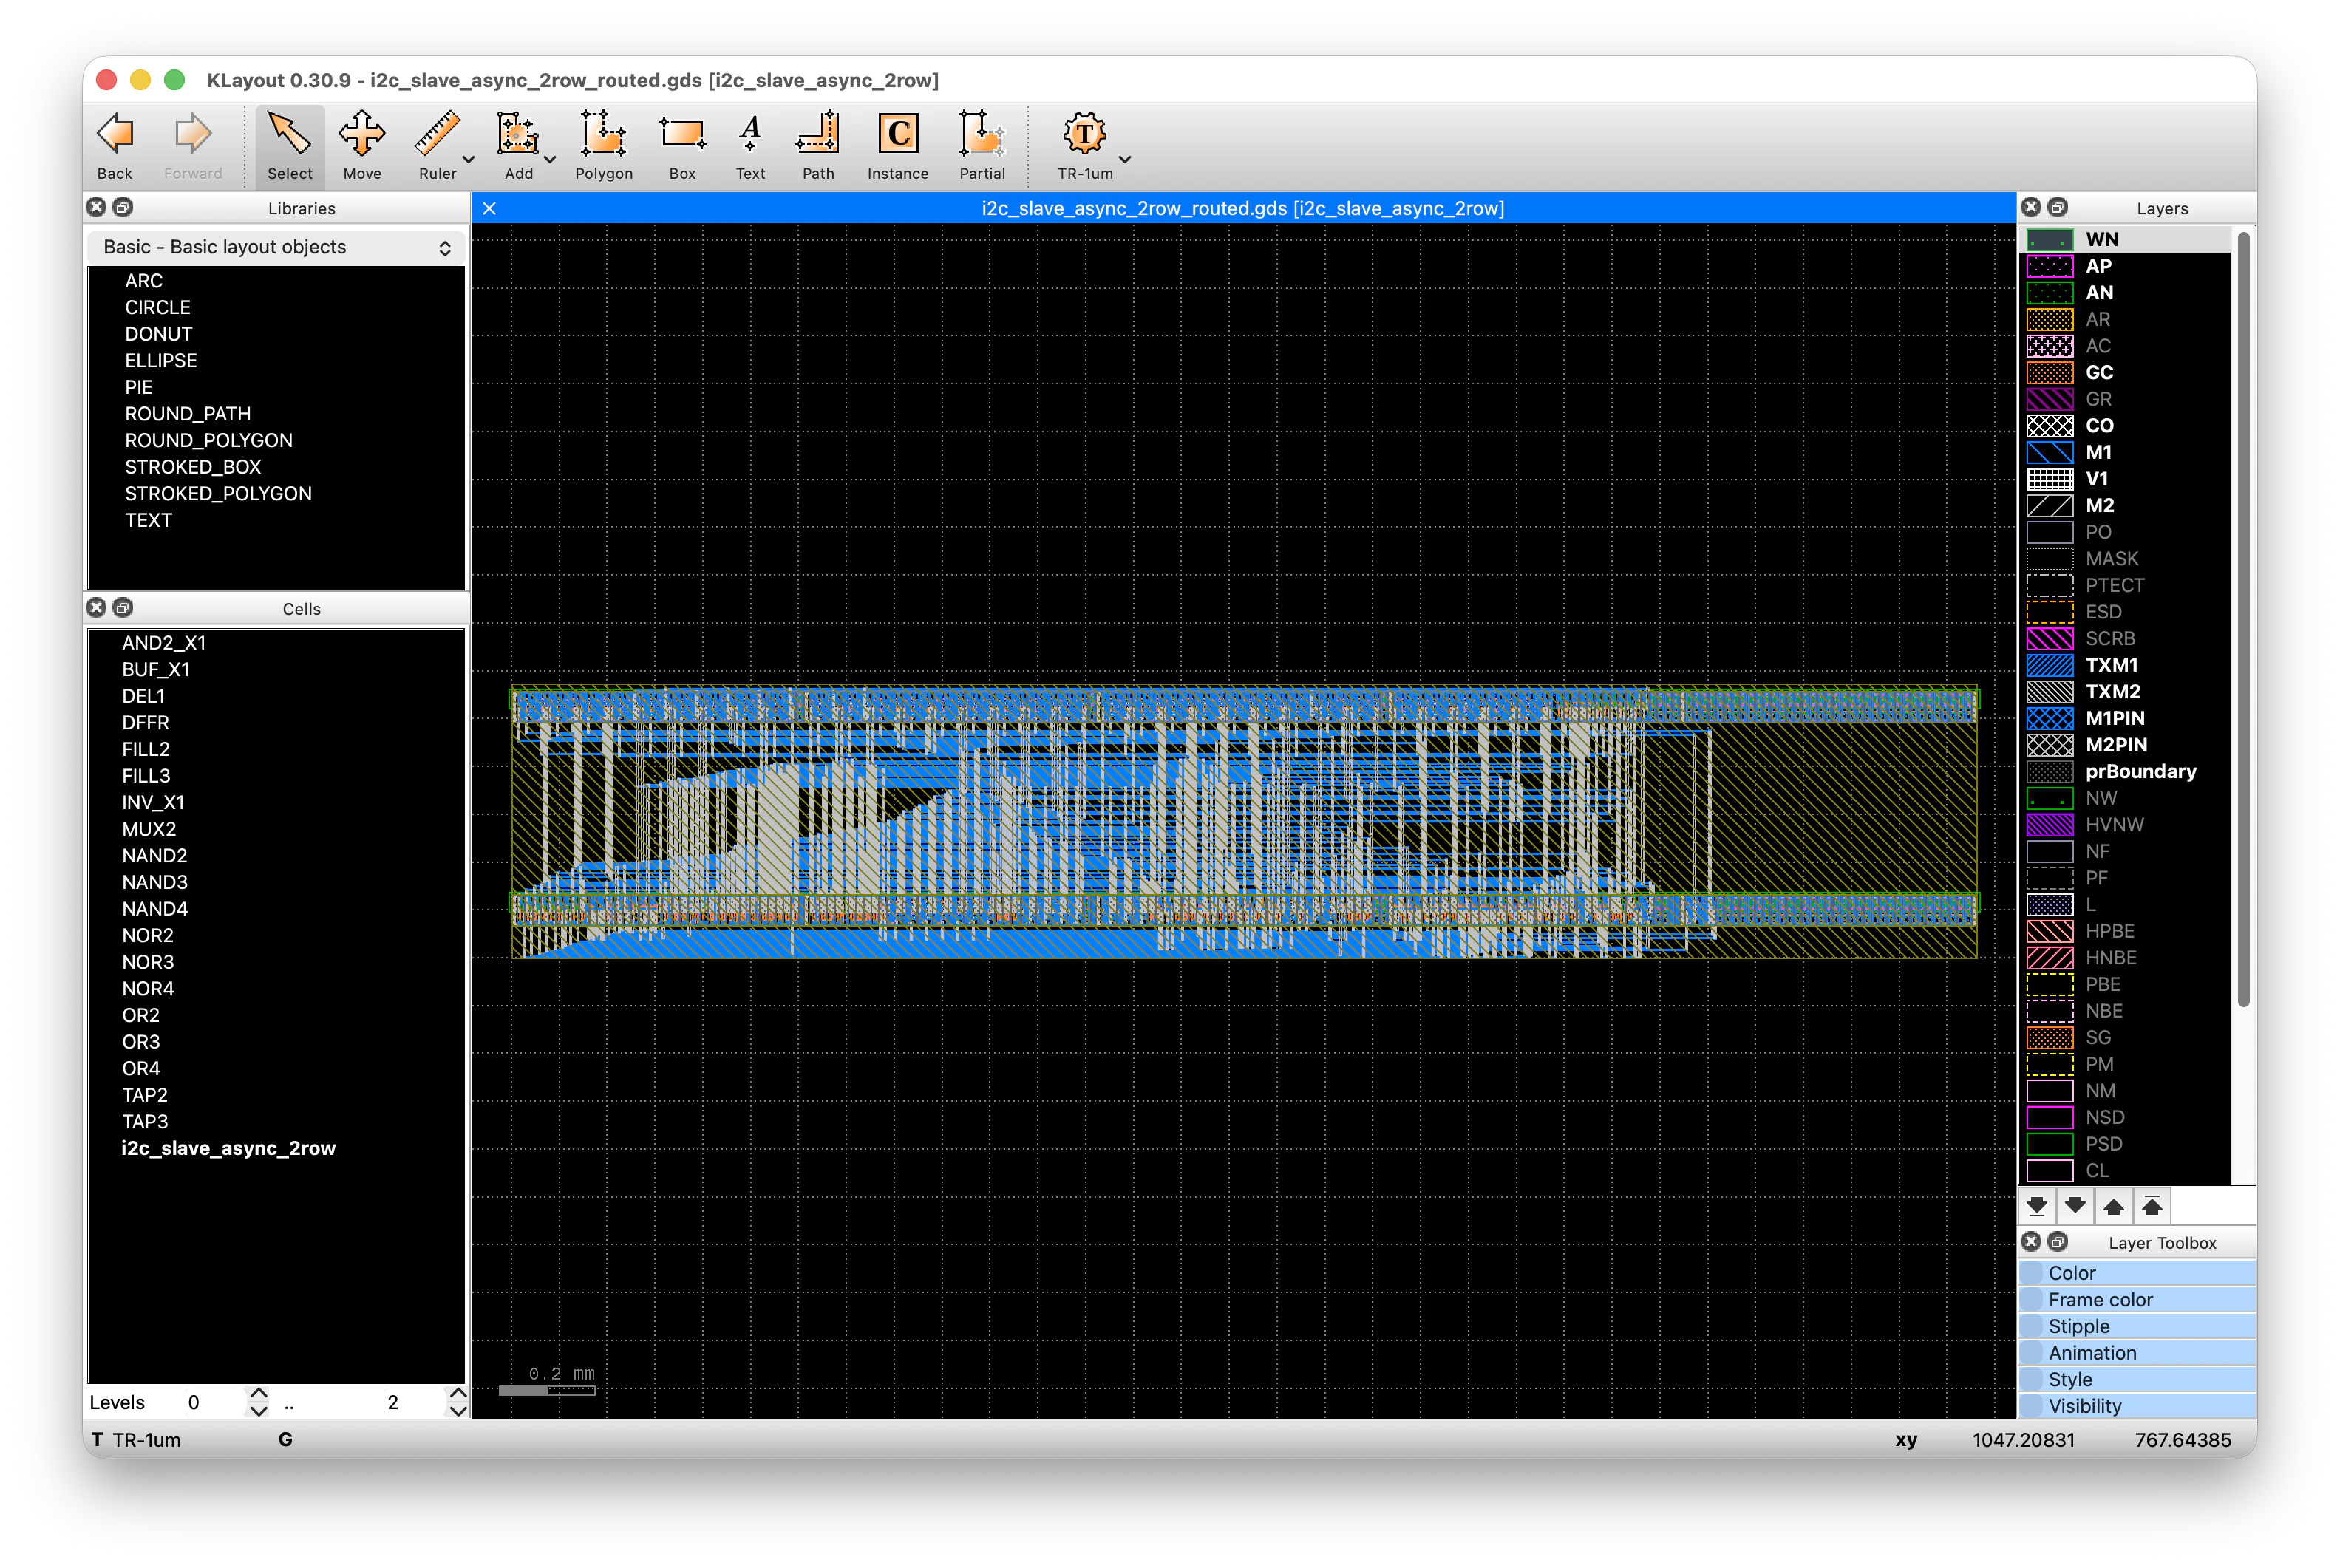The image size is (2340, 1568).
Task: Undock the Layer Toolbox panel
Action: [x=2057, y=1241]
